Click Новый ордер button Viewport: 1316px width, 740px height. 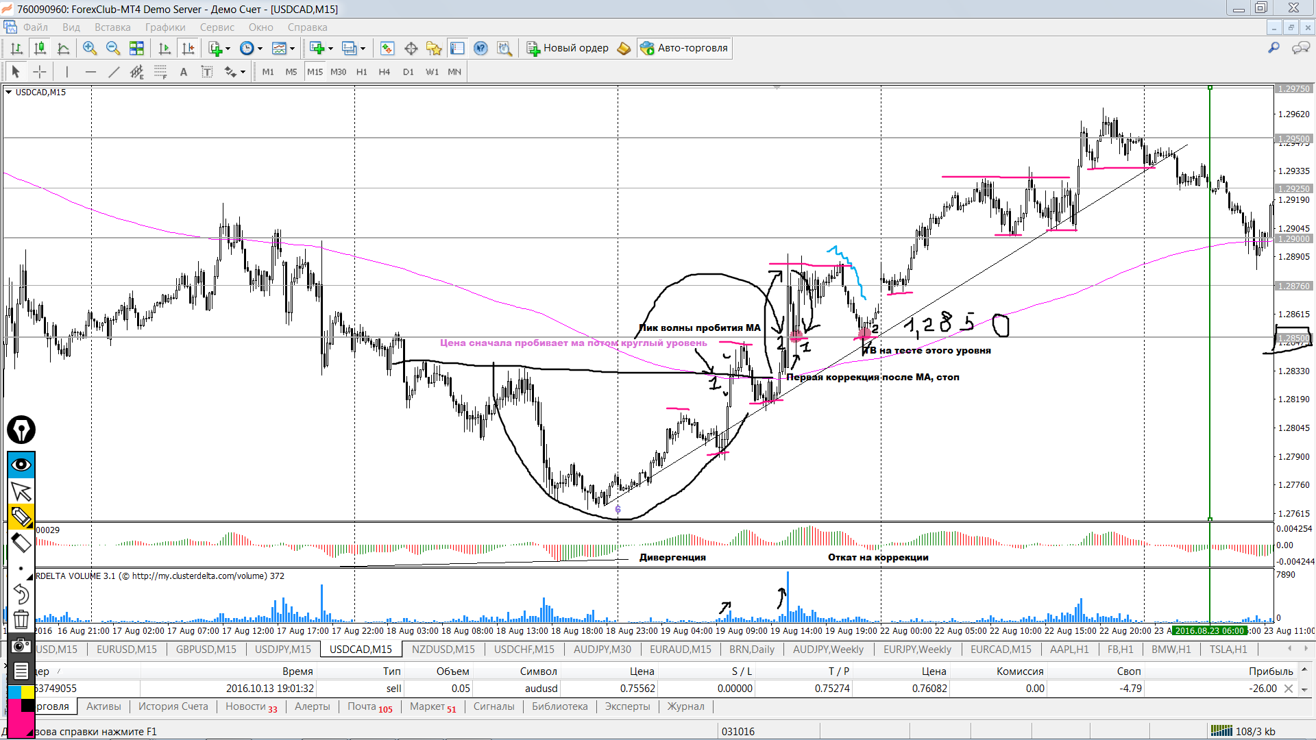click(568, 48)
